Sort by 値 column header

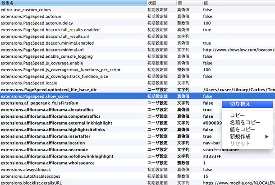click(238, 3)
